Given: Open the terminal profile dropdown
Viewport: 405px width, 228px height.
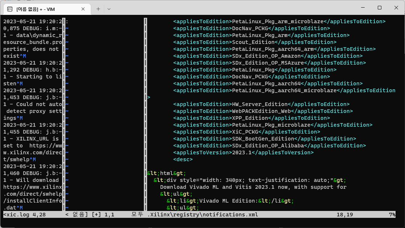Looking at the screenshot, I should click(x=109, y=9).
